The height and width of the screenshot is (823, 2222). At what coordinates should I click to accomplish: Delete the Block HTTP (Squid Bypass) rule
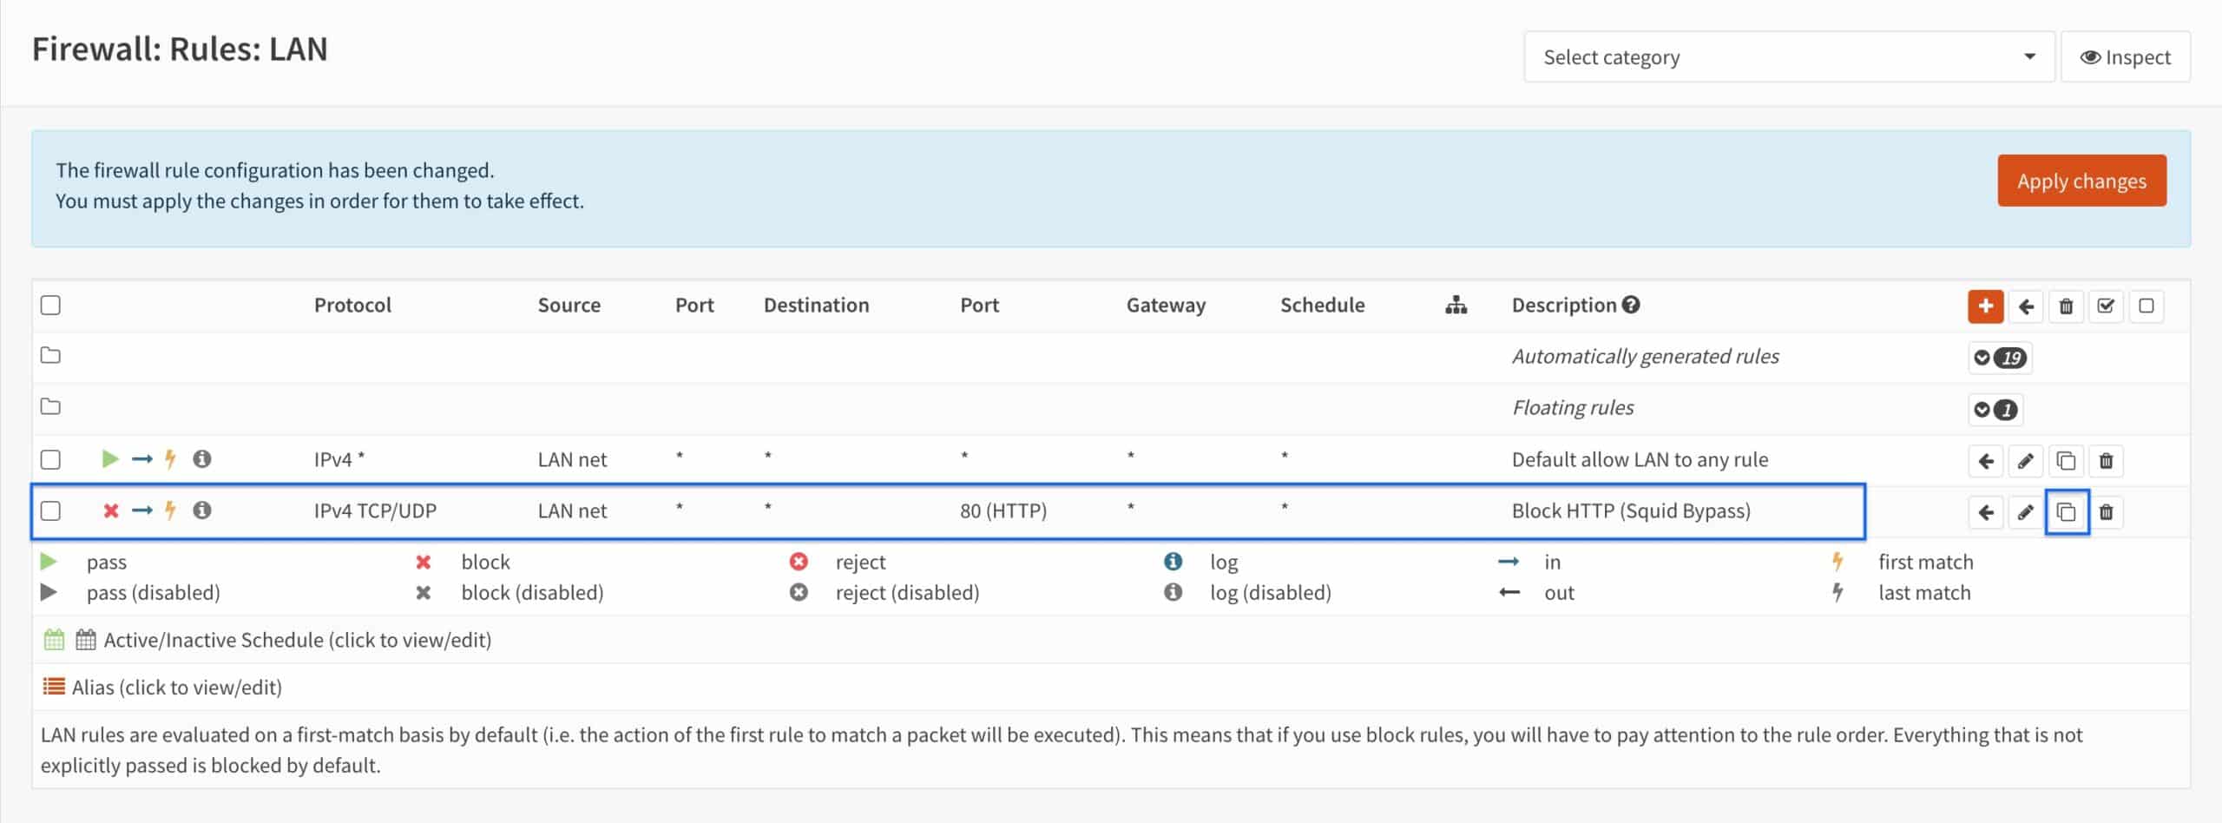coord(2105,511)
